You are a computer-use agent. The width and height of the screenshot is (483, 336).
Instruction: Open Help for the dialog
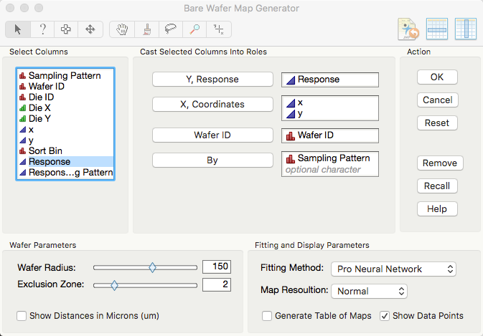click(437, 209)
